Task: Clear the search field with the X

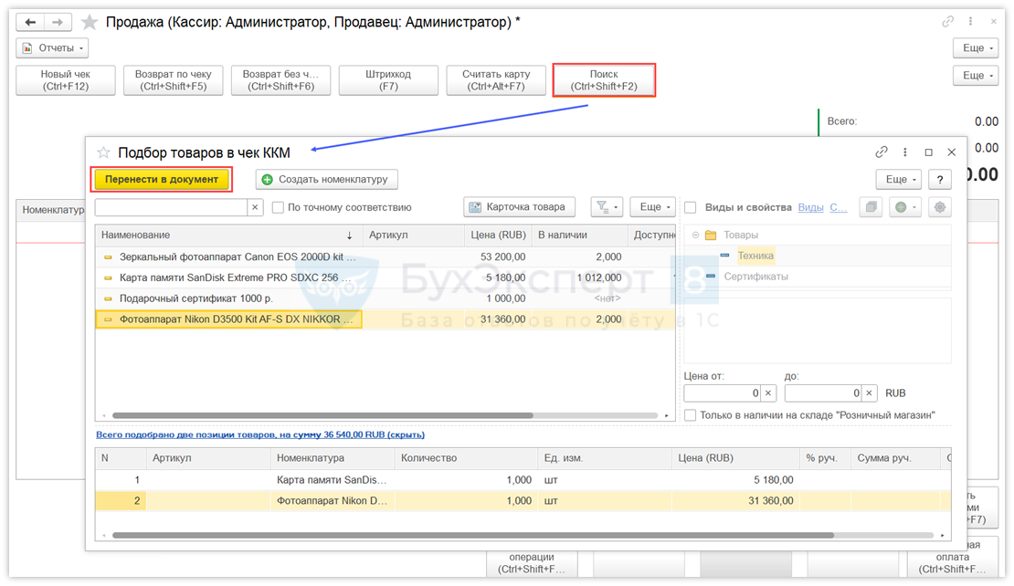Action: 256,207
